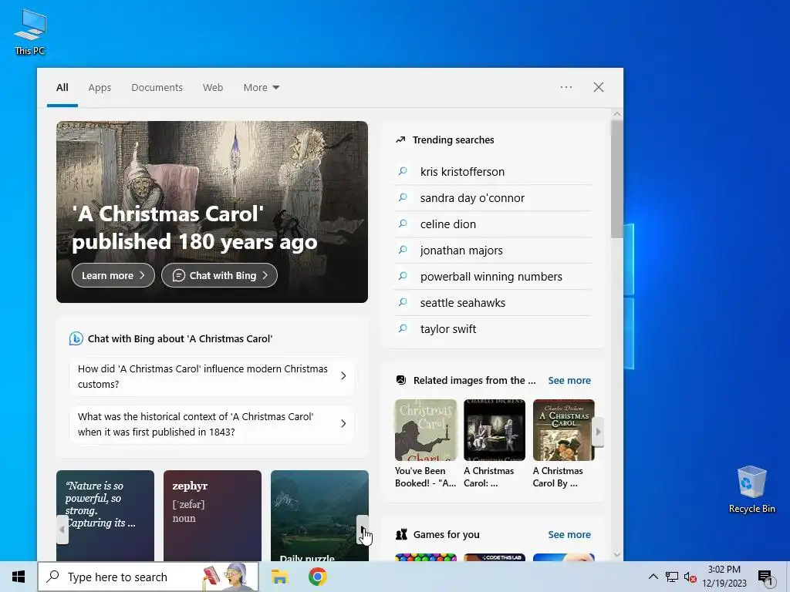Open the Recycle Bin desktop icon
790x592 pixels.
click(x=751, y=489)
